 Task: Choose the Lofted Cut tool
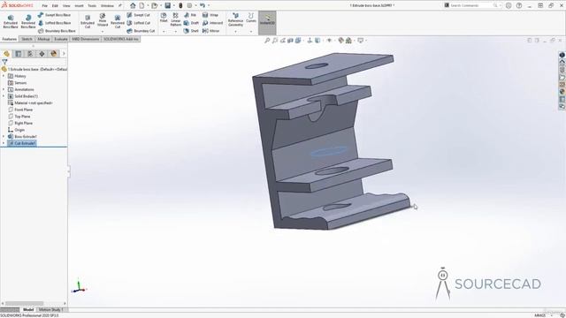coord(138,23)
